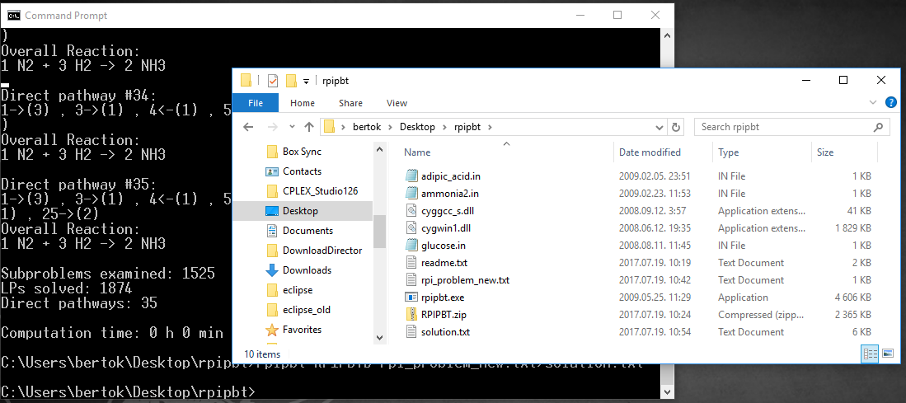Open the Command Prompt system menu icon
The image size is (906, 403).
point(12,15)
